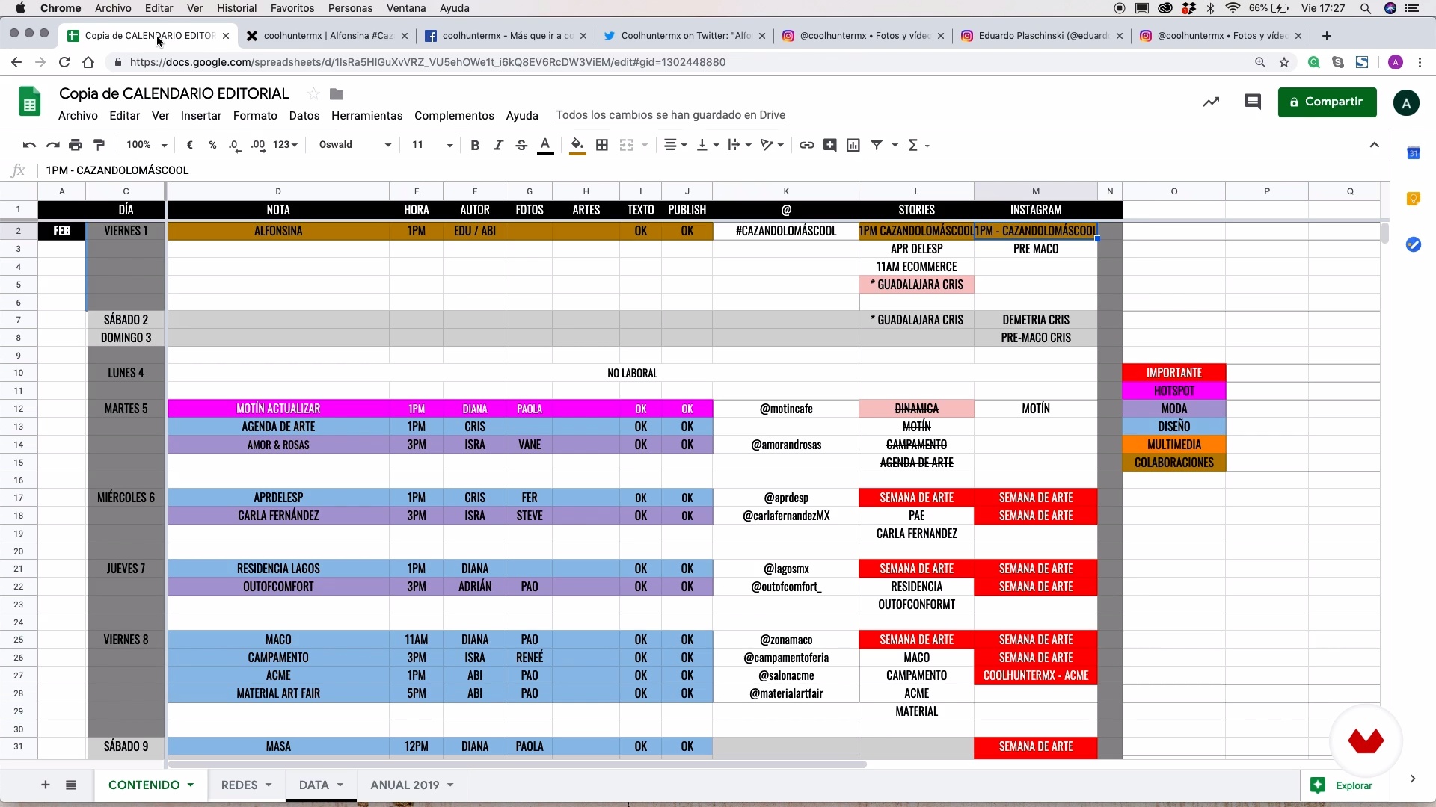Click the Compartir share button
Viewport: 1436px width, 807px height.
(x=1327, y=102)
